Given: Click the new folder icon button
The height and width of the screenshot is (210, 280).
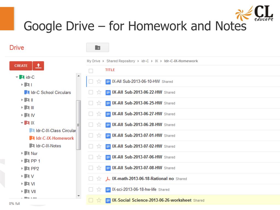Looking at the screenshot, I should (98, 48).
